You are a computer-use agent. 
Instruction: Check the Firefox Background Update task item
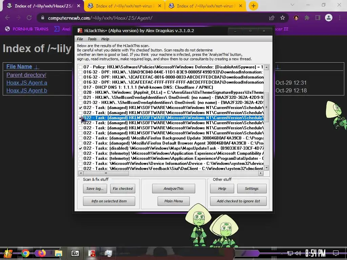point(81,138)
